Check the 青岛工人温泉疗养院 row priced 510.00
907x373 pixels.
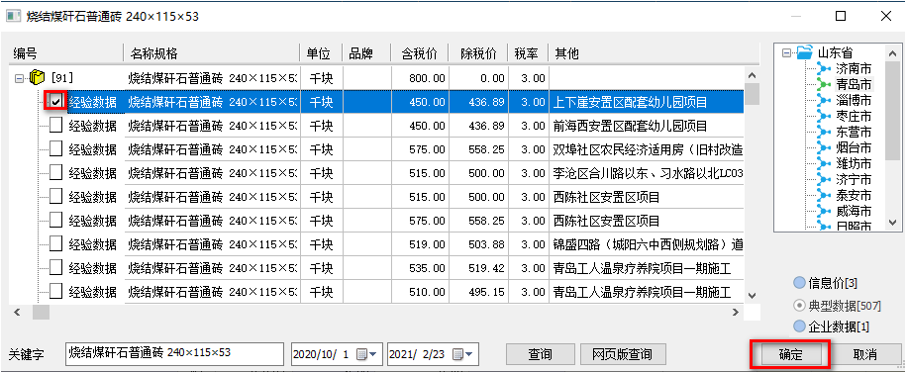(x=56, y=292)
